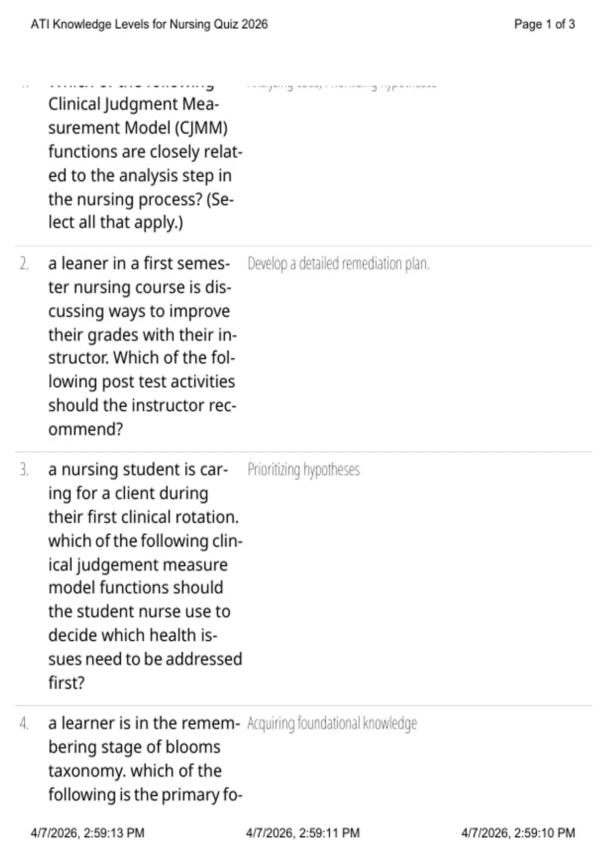Click question number 3 marker
Viewport: 606px width, 859px height.
tap(24, 469)
